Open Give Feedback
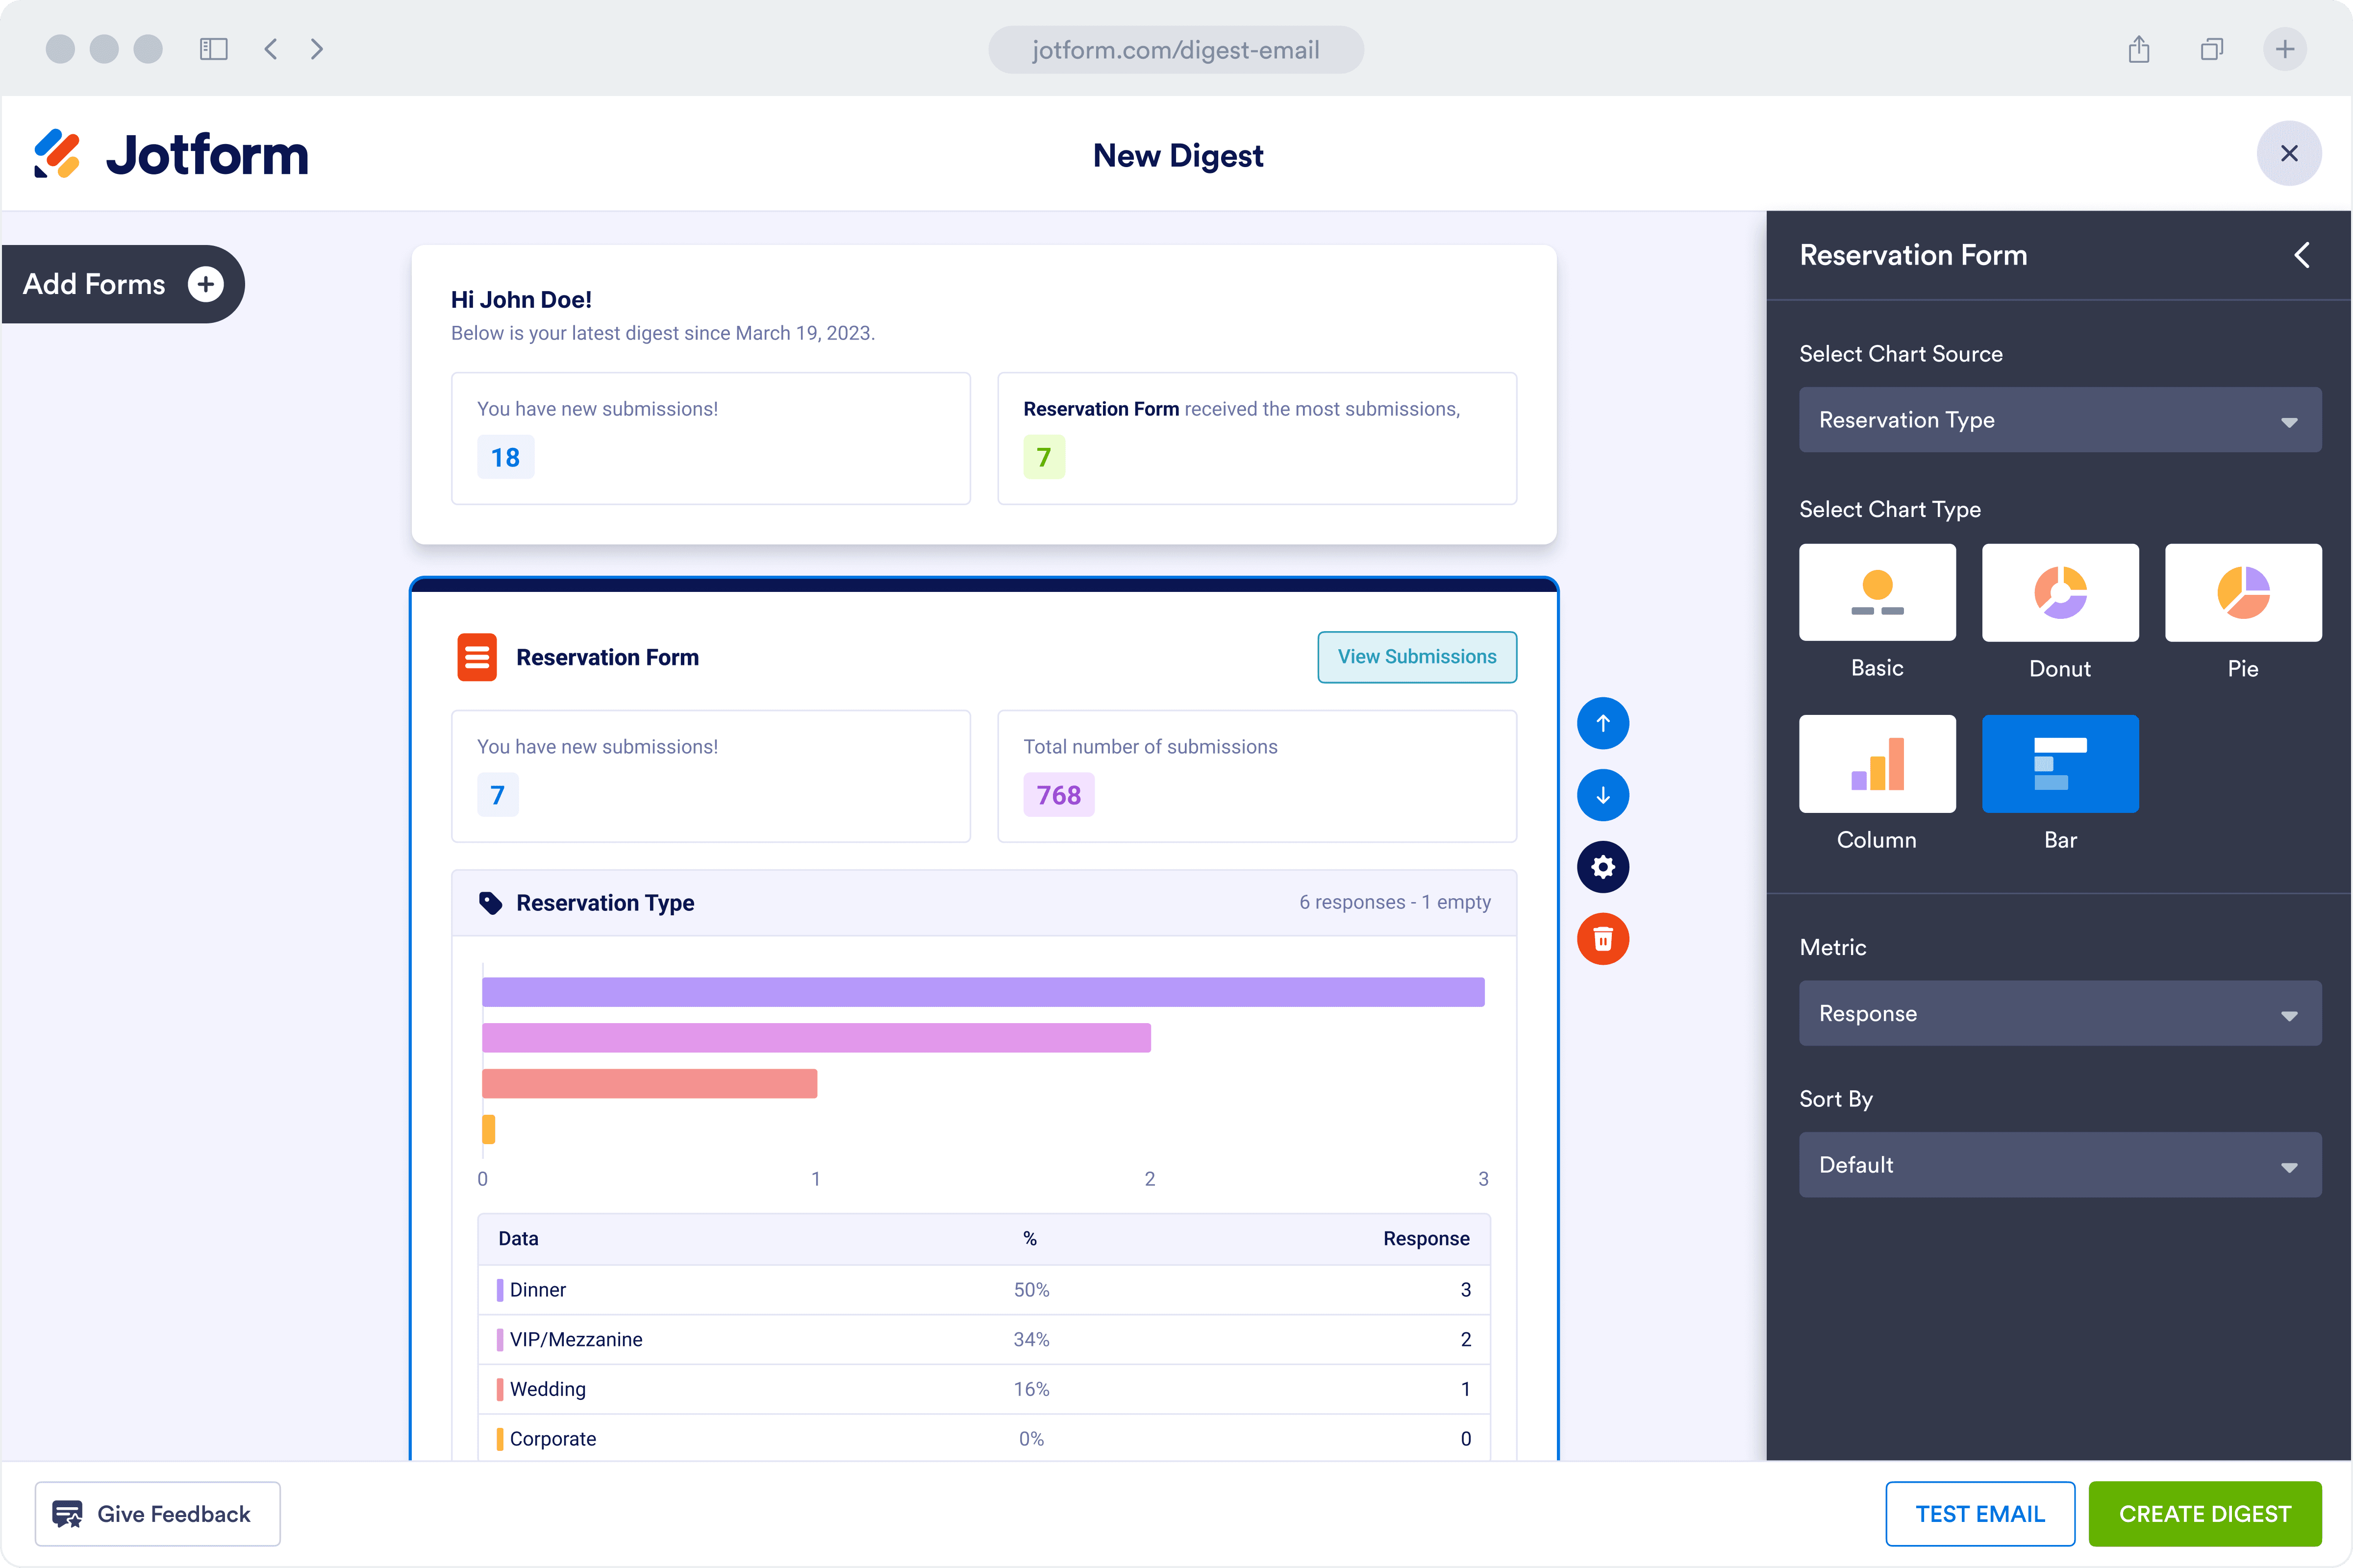The image size is (2353, 1568). tap(158, 1514)
